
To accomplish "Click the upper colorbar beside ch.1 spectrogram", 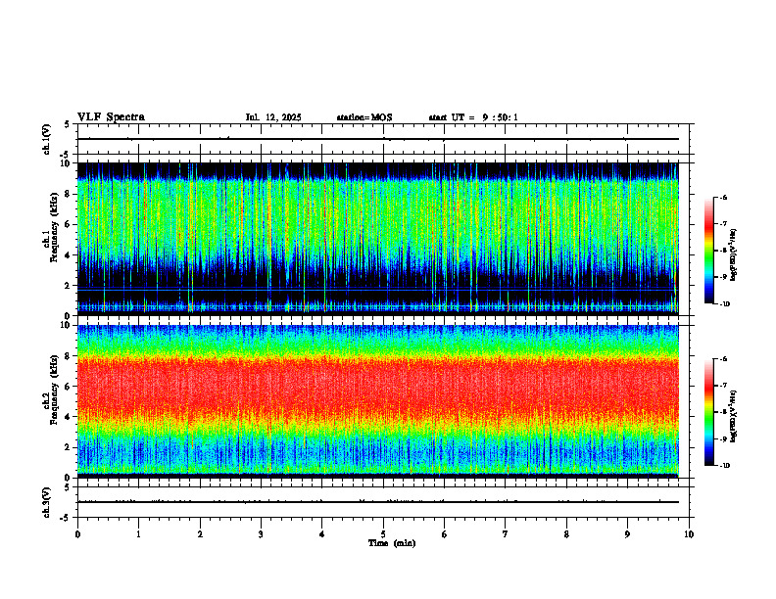I will [709, 251].
